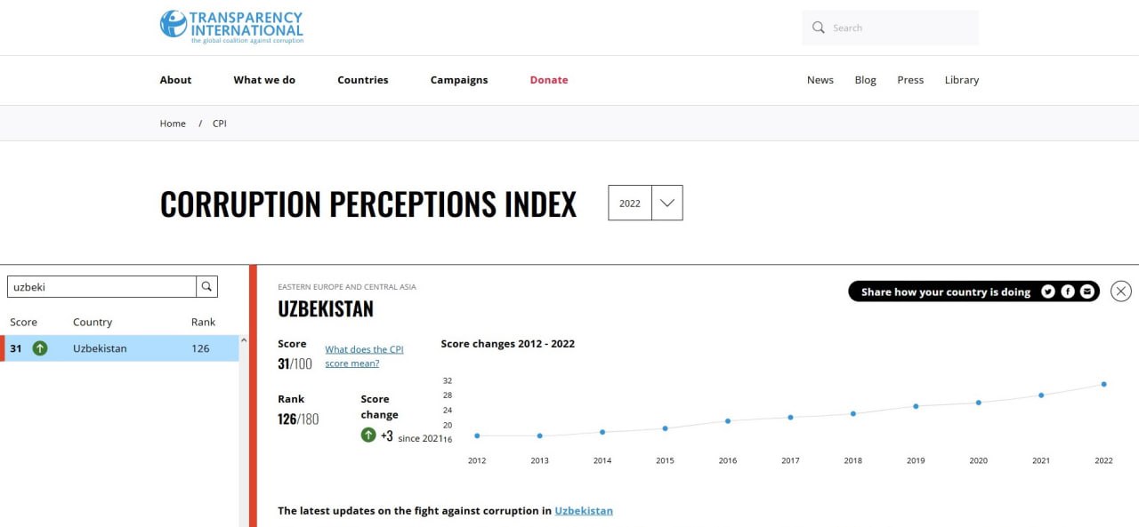Share via the Twitter icon
The height and width of the screenshot is (527, 1139).
pos(1048,291)
